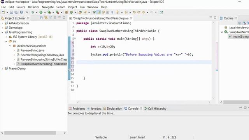The image size is (249, 140).
Task: Go to Next Annotation icon
Action: pyautogui.click(x=117, y=12)
